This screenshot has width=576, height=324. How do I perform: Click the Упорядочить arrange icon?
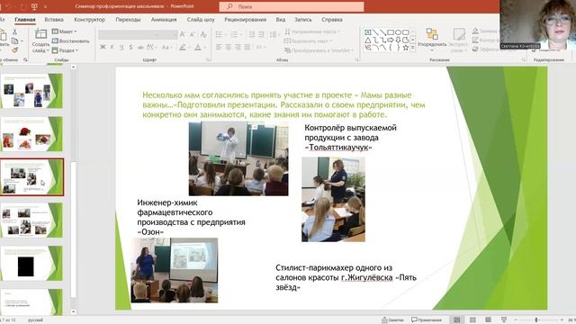point(432,34)
